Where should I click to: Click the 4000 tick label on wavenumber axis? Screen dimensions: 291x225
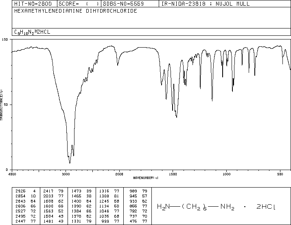pyautogui.click(x=12, y=174)
